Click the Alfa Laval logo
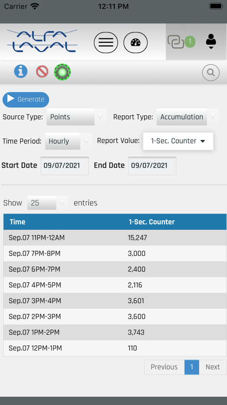 pos(42,41)
